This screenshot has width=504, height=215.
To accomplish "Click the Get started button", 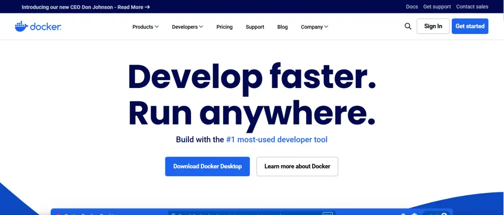I will click(x=470, y=27).
